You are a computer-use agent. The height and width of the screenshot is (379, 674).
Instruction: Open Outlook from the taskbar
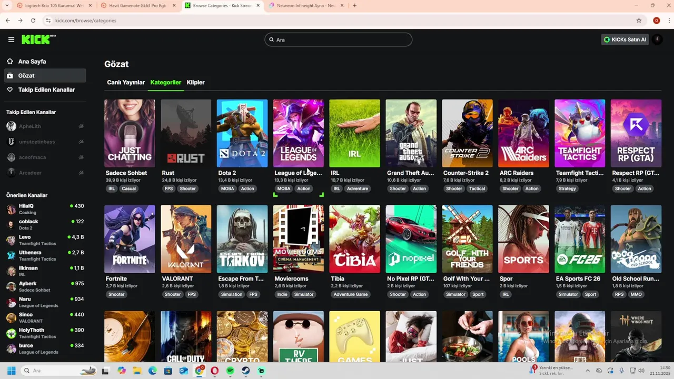click(x=184, y=371)
